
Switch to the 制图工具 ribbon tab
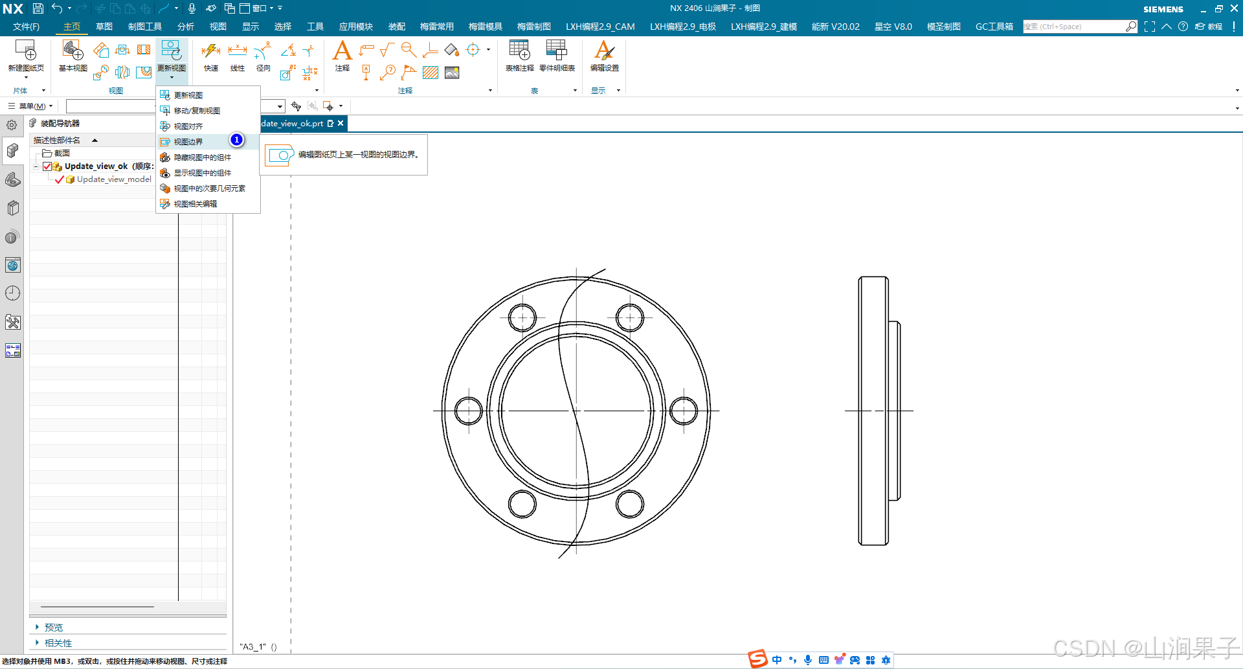coord(145,27)
